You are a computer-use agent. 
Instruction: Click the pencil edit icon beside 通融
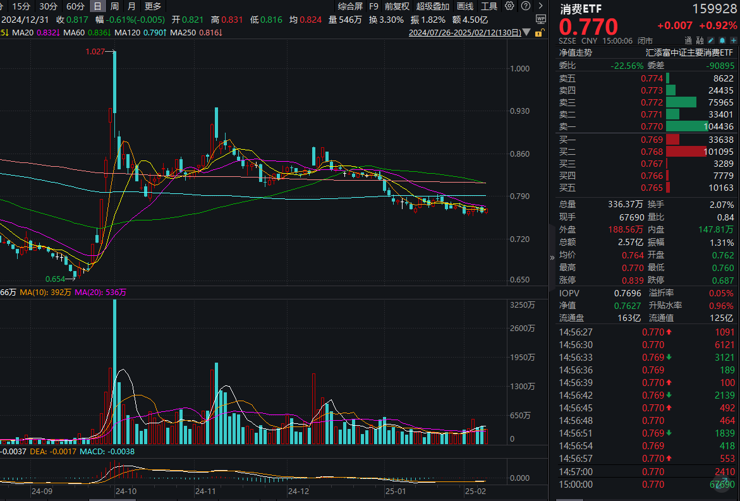point(712,39)
